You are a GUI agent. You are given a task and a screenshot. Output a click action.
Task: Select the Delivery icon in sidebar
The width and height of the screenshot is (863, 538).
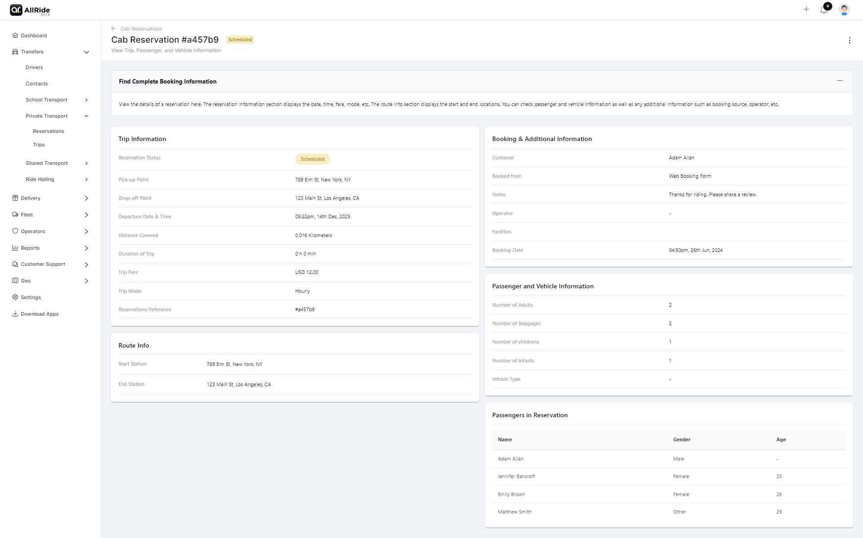coord(16,198)
